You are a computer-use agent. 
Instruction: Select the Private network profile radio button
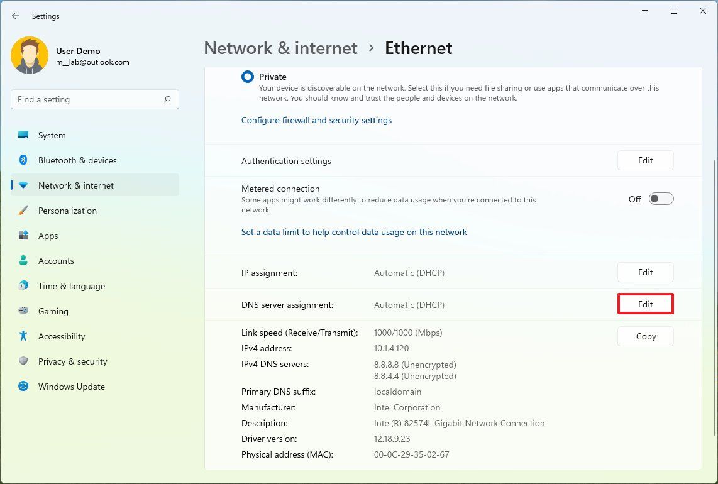tap(247, 76)
